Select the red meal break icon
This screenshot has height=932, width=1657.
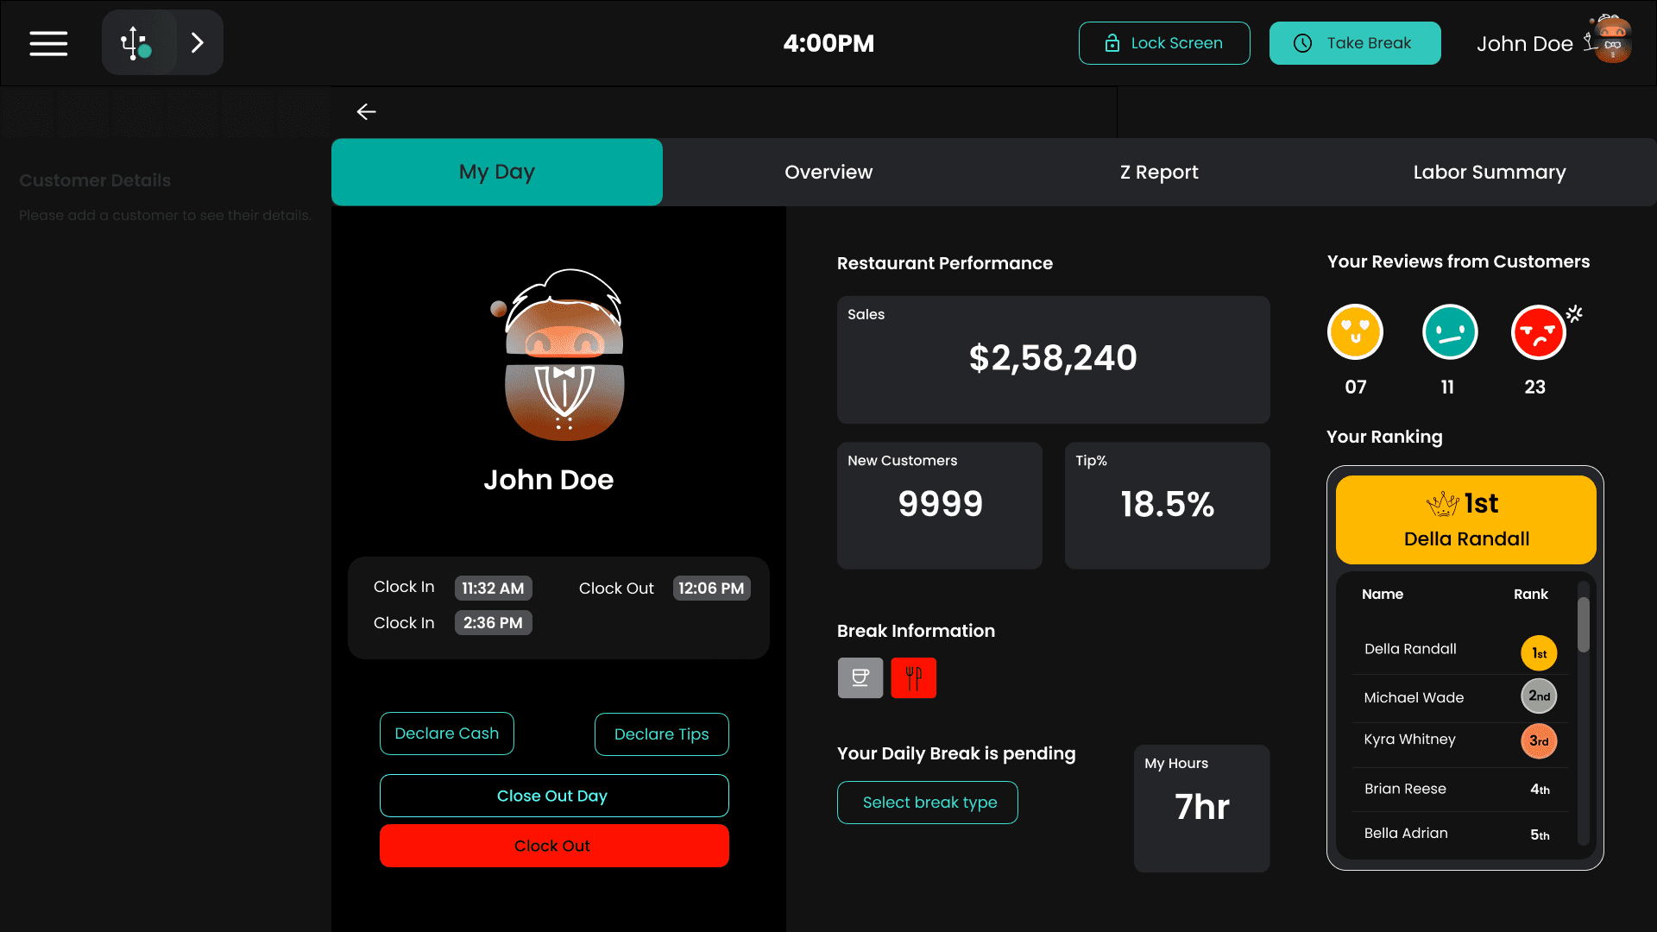click(913, 677)
